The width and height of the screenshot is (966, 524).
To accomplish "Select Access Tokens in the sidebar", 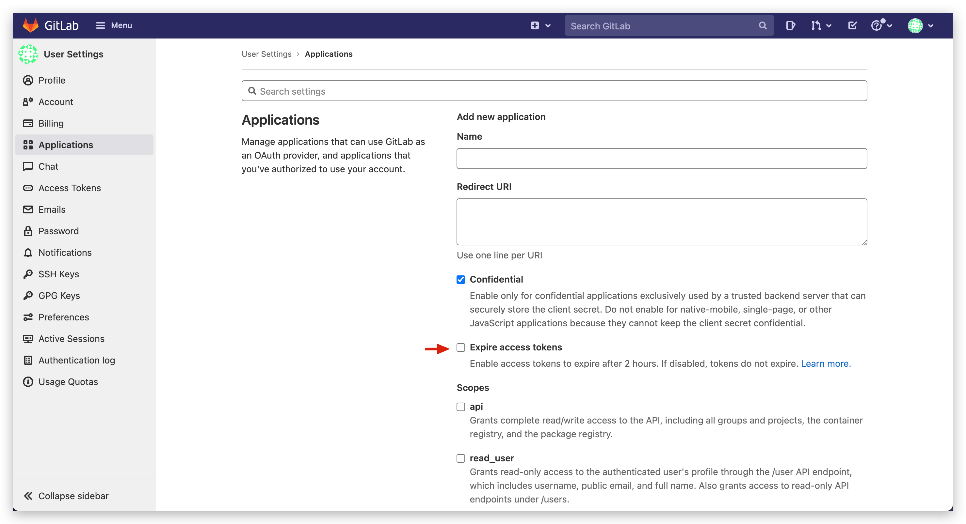I will click(69, 188).
